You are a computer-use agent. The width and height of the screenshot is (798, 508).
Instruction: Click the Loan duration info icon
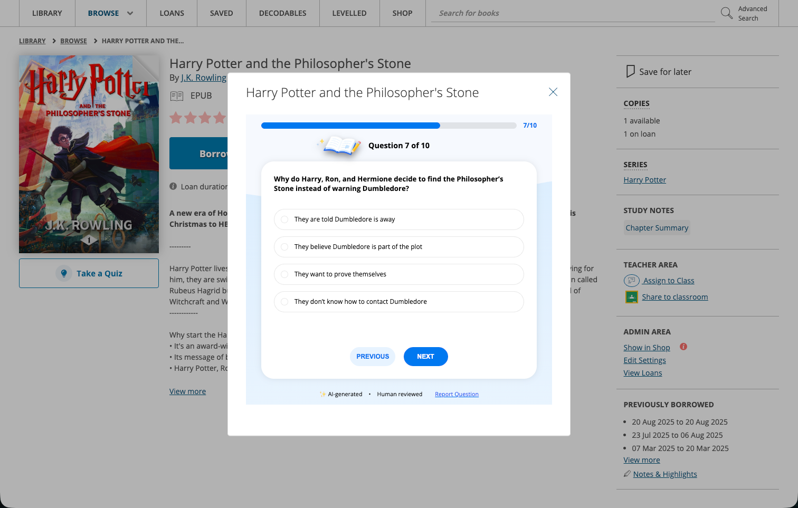tap(173, 186)
